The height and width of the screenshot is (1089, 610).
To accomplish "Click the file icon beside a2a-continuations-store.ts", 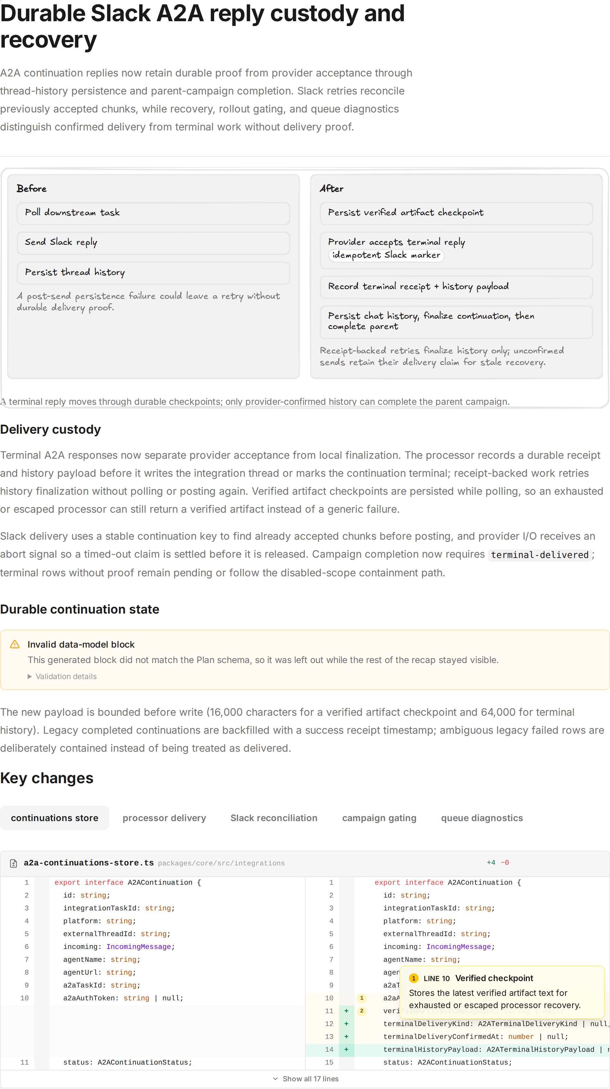I will pos(13,863).
